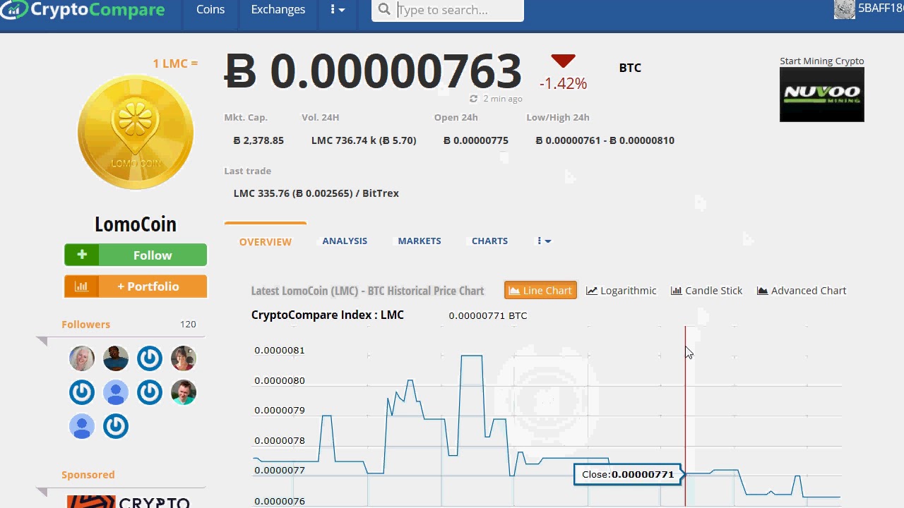Open the blonde woman follower avatar
This screenshot has height=508, width=904.
click(82, 358)
